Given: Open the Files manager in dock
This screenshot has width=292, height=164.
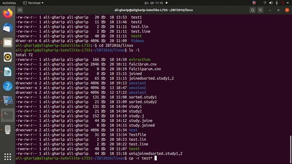Looking at the screenshot, I should pos(8,42).
